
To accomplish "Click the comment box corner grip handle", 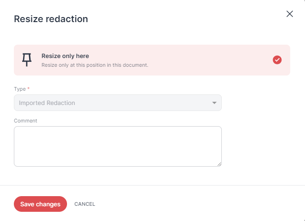I will coord(219,164).
